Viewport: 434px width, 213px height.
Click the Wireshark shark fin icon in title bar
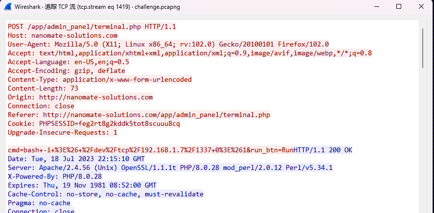8,7
